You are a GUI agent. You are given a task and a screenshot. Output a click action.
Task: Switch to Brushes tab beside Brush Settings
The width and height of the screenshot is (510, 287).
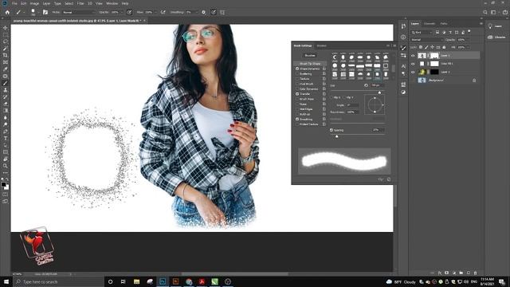pyautogui.click(x=322, y=45)
